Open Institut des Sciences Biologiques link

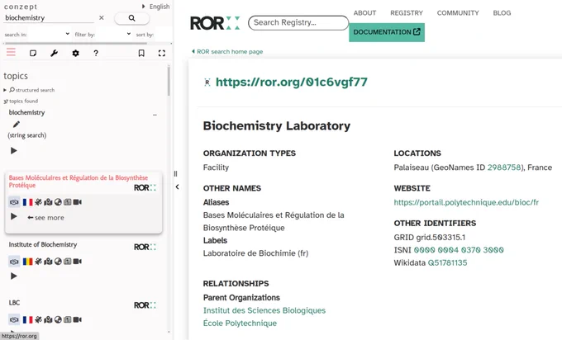(x=264, y=310)
